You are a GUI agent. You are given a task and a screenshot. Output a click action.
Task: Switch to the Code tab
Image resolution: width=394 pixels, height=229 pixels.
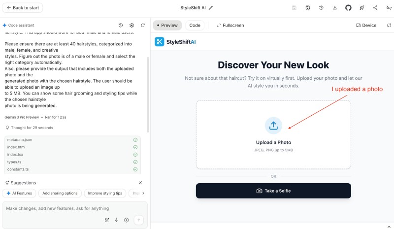click(195, 25)
